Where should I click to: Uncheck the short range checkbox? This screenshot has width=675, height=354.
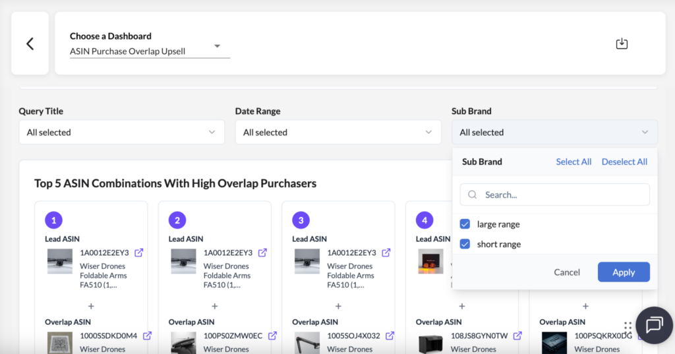tap(465, 244)
